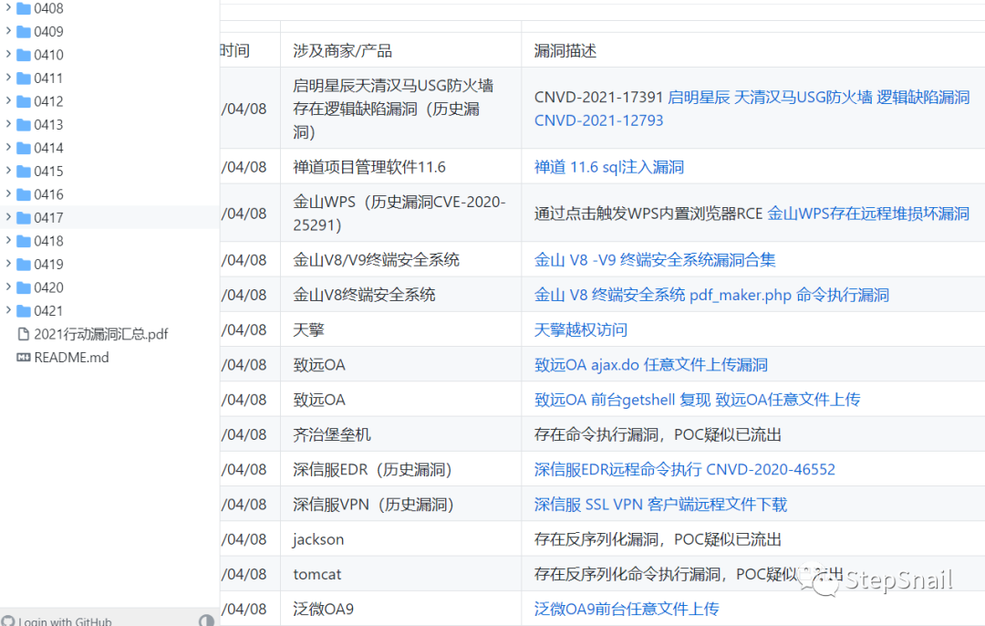Open 泛微OA9前台任意文件上传 link
This screenshot has height=626, width=985.
[627, 609]
